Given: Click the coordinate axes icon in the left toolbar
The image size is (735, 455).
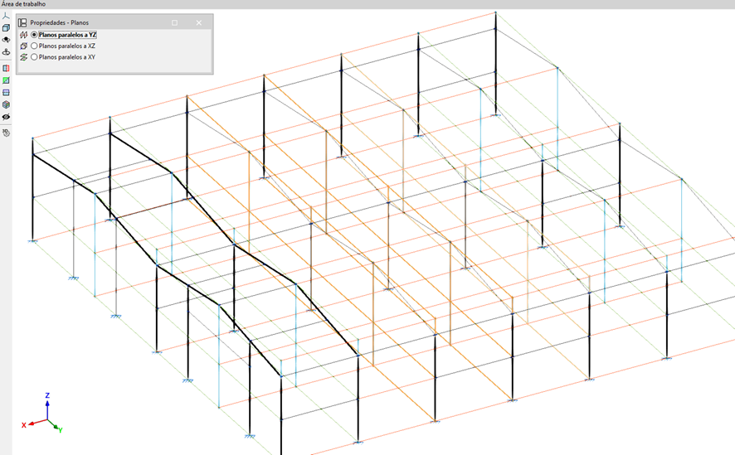Looking at the screenshot, I should [6, 16].
